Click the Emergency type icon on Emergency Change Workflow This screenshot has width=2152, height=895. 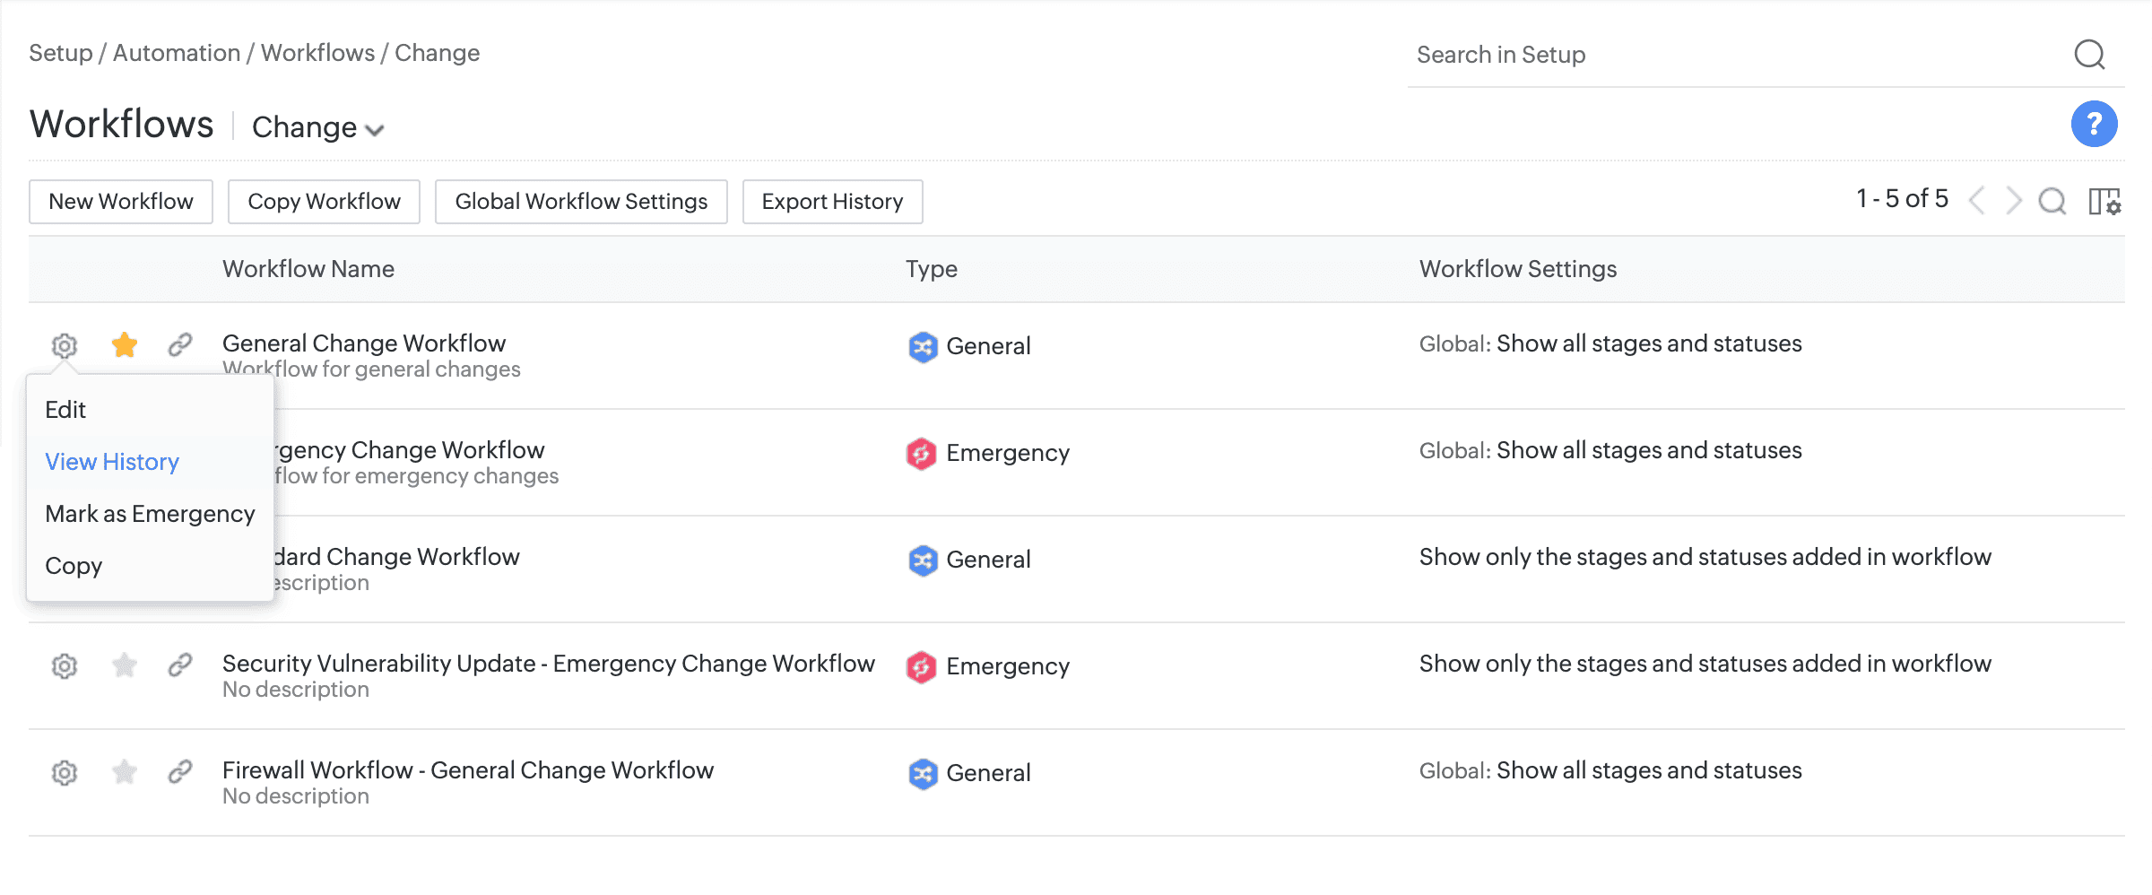pos(921,453)
